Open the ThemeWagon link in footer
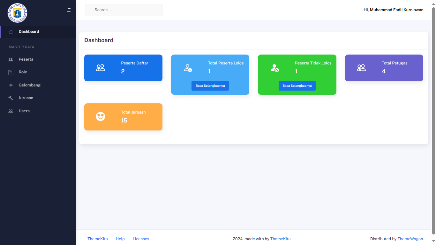 click(410, 239)
